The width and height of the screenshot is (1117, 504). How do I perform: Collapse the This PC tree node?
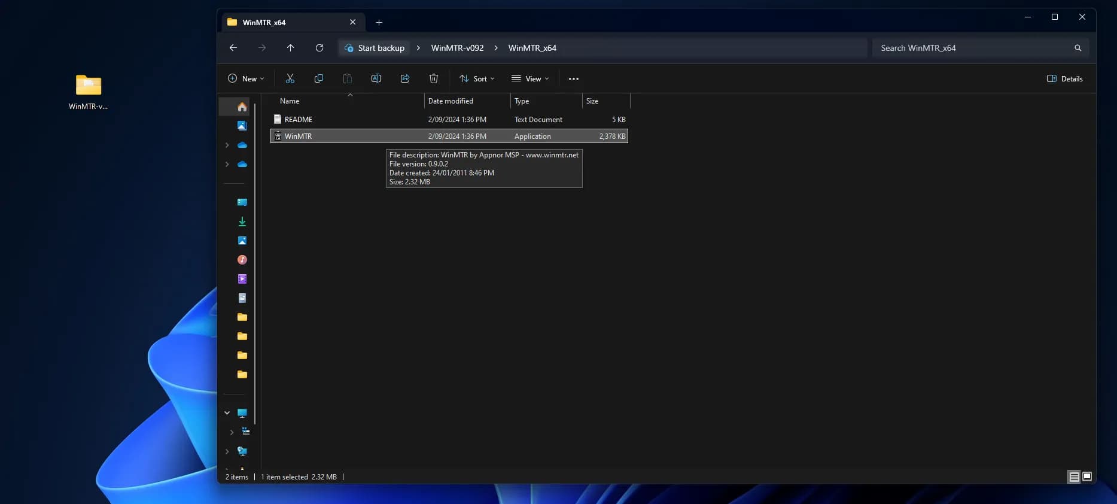pos(227,413)
